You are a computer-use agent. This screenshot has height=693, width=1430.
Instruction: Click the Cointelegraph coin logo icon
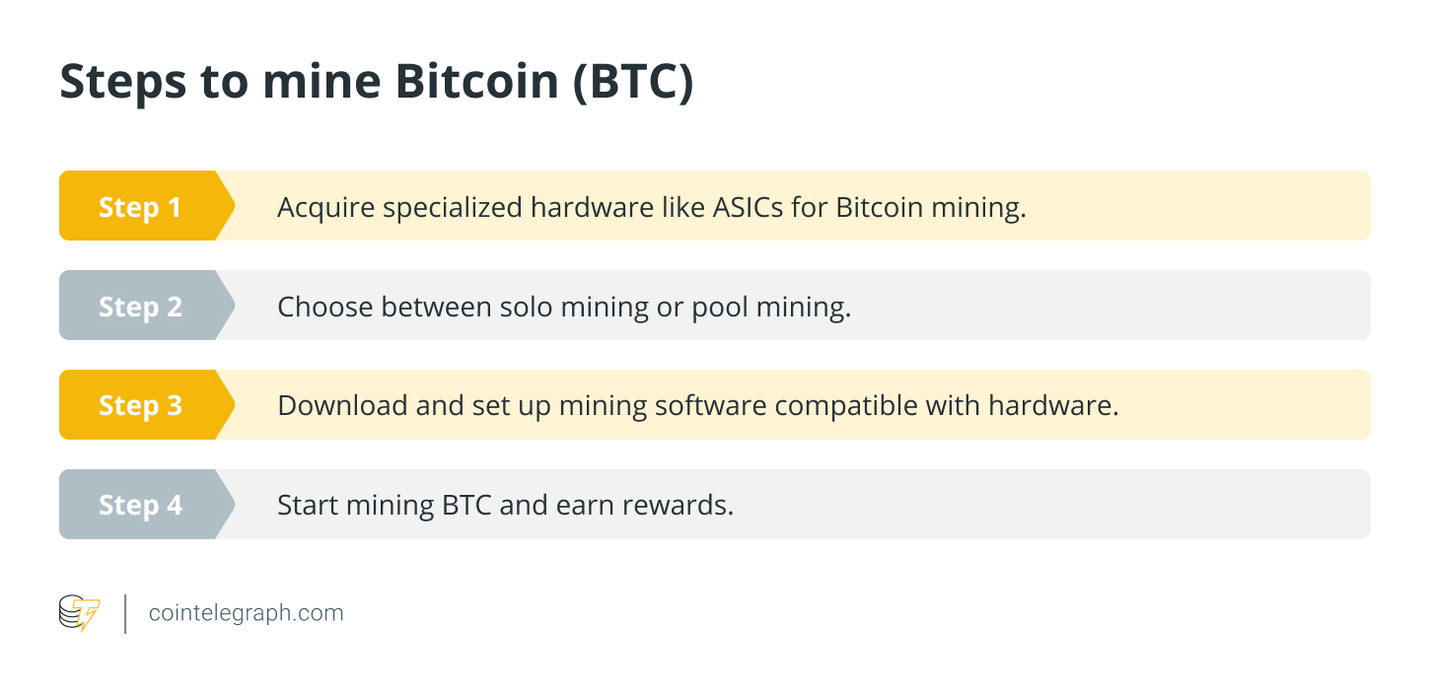(79, 613)
